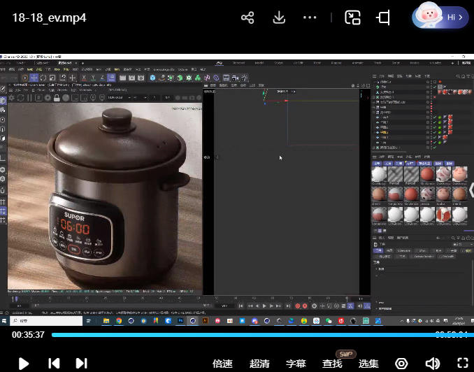Download the video with the download icon
This screenshot has width=474, height=372.
coord(279,17)
